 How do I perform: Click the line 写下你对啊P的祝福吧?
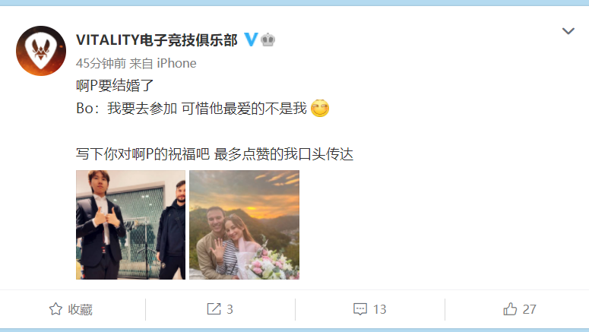(143, 154)
